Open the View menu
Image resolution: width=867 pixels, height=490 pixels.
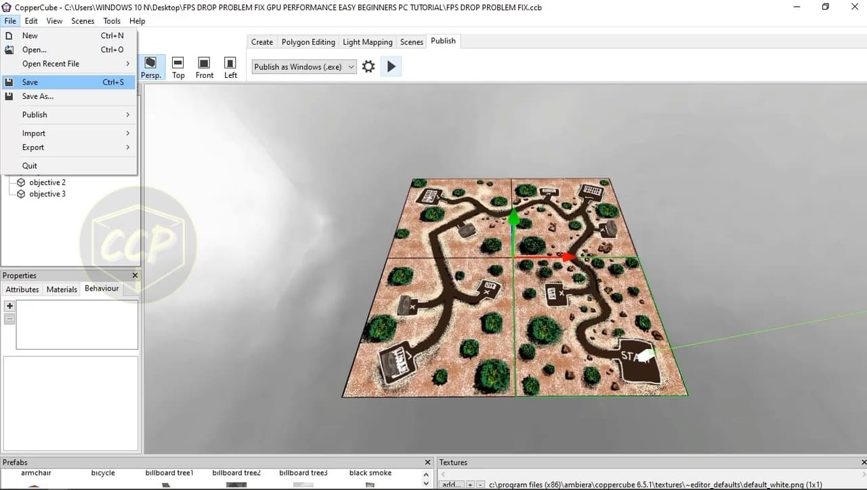(54, 21)
